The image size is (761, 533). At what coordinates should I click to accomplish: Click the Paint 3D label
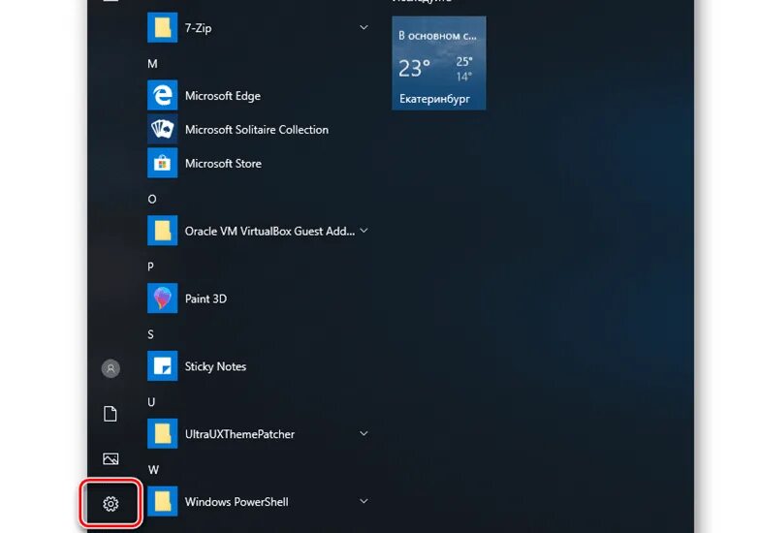pyautogui.click(x=206, y=298)
